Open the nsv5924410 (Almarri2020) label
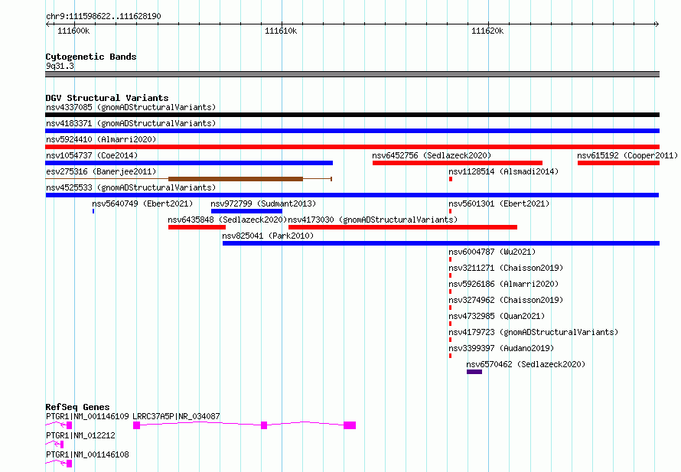 tap(101, 139)
